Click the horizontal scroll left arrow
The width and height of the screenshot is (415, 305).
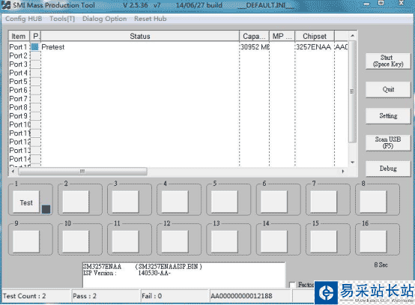13,172
